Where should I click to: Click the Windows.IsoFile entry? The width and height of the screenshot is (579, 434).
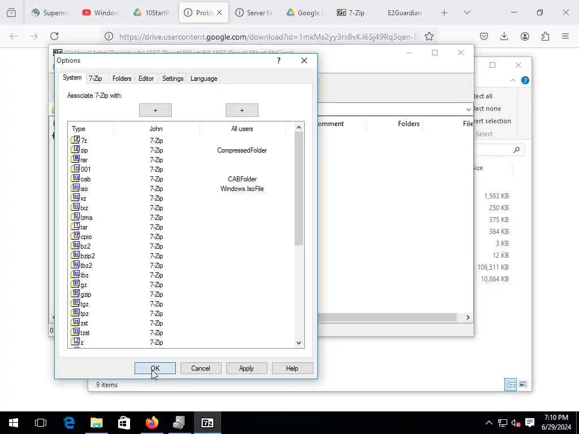point(242,189)
